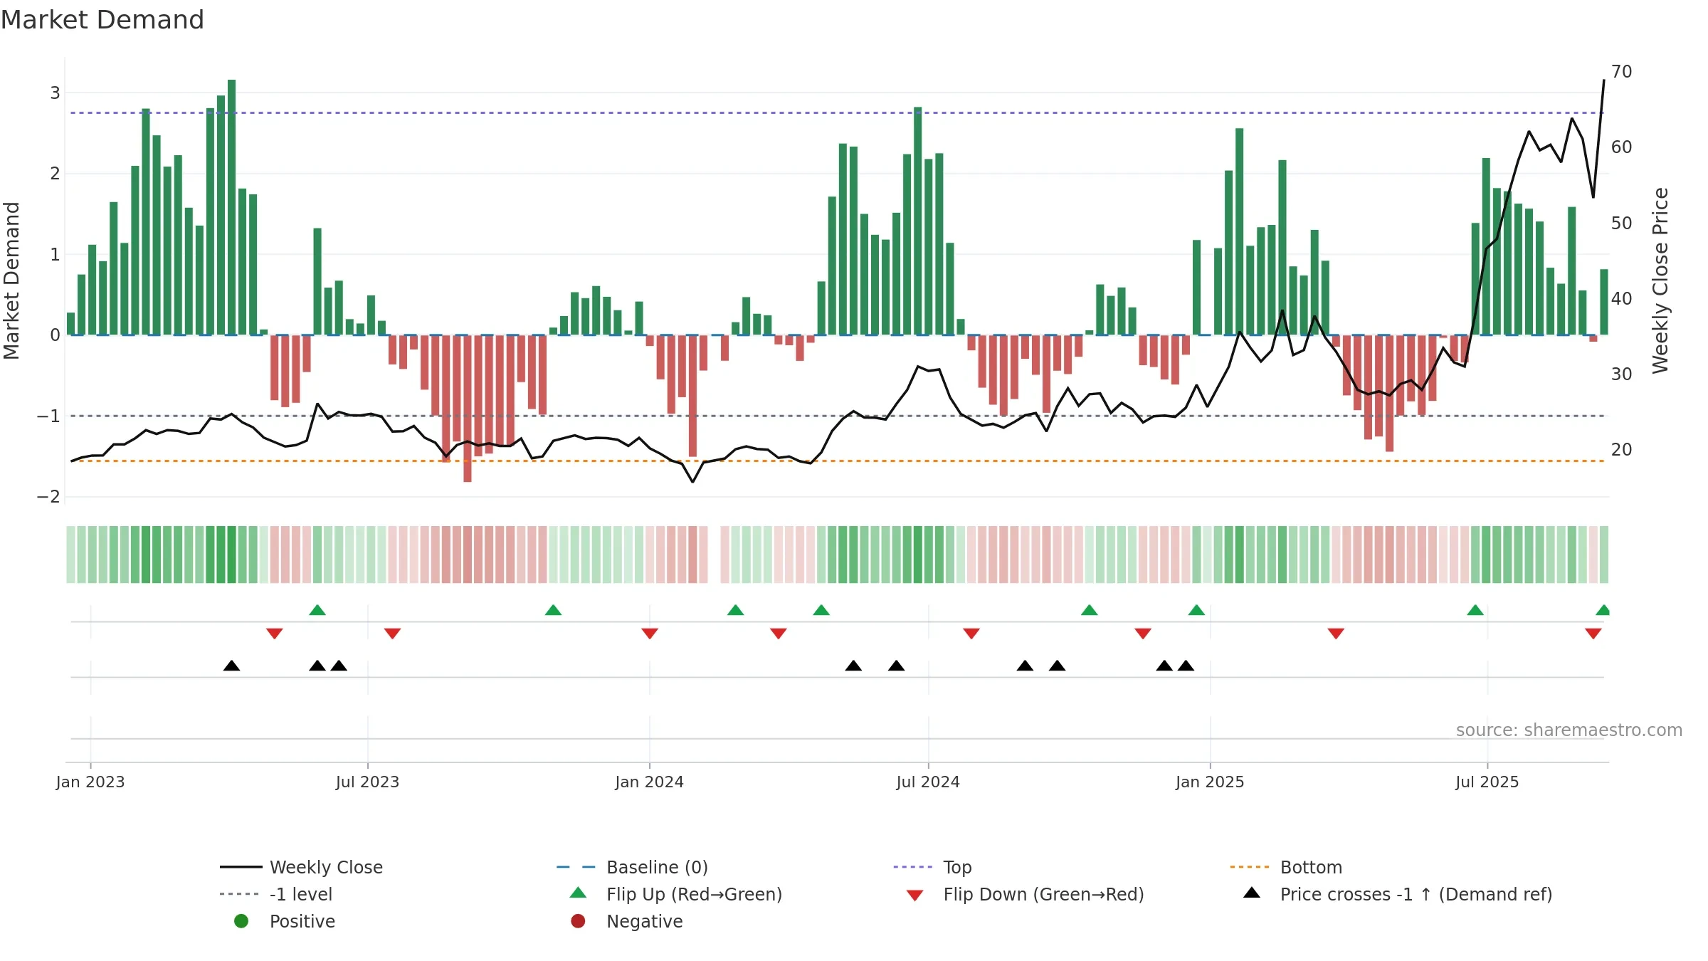Viewport: 1708px width, 961px height.
Task: Select the Positive legend entry
Action: [285, 921]
